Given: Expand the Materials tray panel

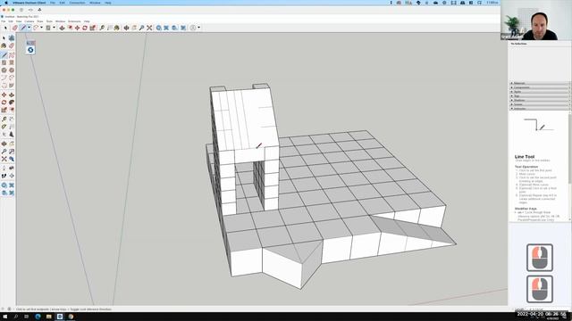Looking at the screenshot, I should [x=539, y=83].
